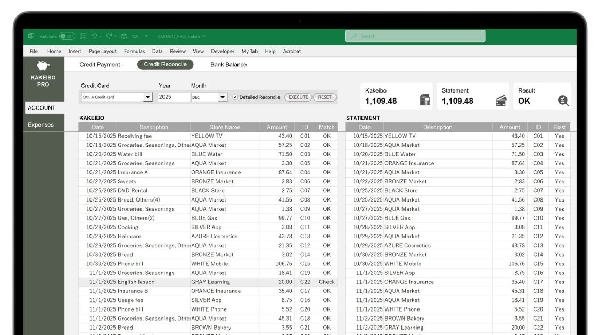Switch to the Credit Payment tab
This screenshot has height=335, width=599.
[100, 64]
